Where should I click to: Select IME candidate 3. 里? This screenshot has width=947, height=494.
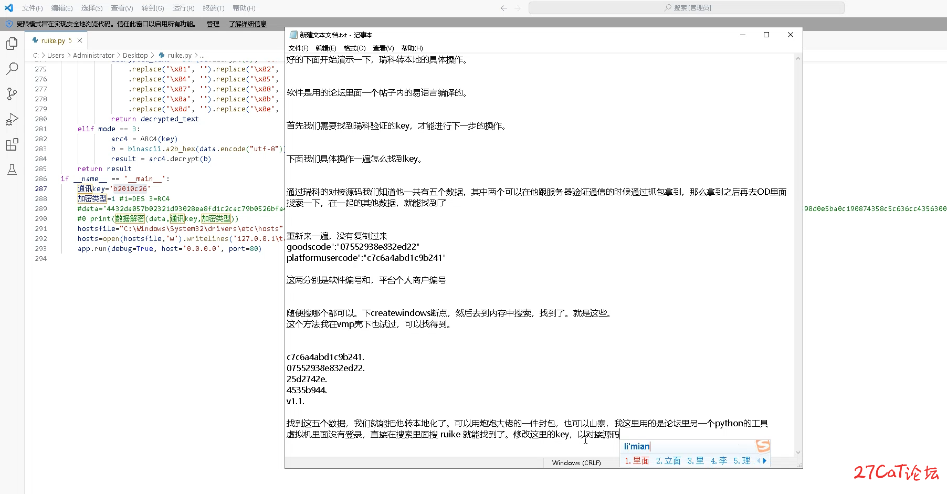[696, 460]
